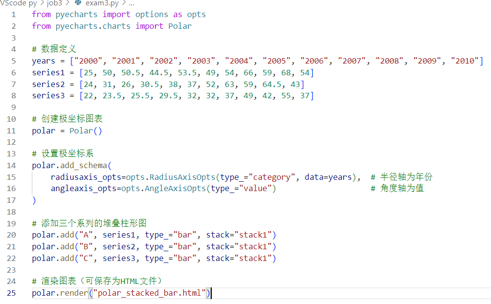Screen dimensions: 491x304
Task: Click the string "2005" in years list
Action: [277, 61]
